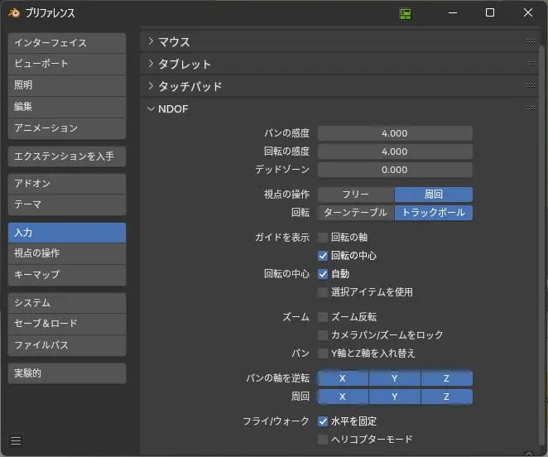The width and height of the screenshot is (548, 457).
Task: Minimize the プリファレンス window
Action: (453, 13)
